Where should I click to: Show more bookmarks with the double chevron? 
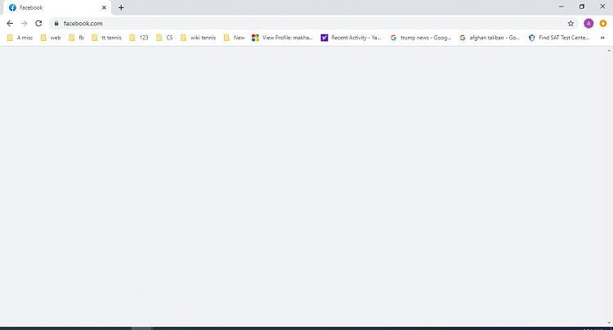coord(602,38)
